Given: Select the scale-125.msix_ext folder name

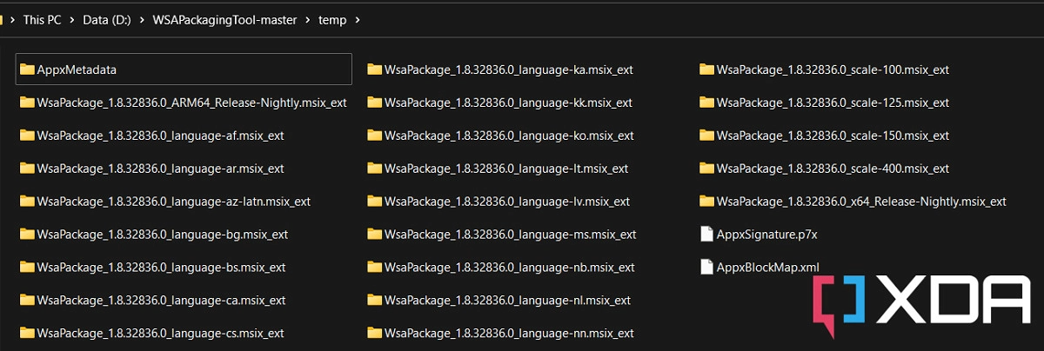Looking at the screenshot, I should [833, 103].
